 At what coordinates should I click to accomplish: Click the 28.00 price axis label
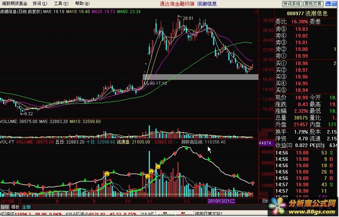pyautogui.click(x=268, y=20)
